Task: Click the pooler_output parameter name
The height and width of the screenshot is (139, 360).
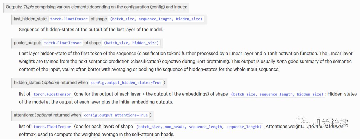Action: tap(27, 42)
